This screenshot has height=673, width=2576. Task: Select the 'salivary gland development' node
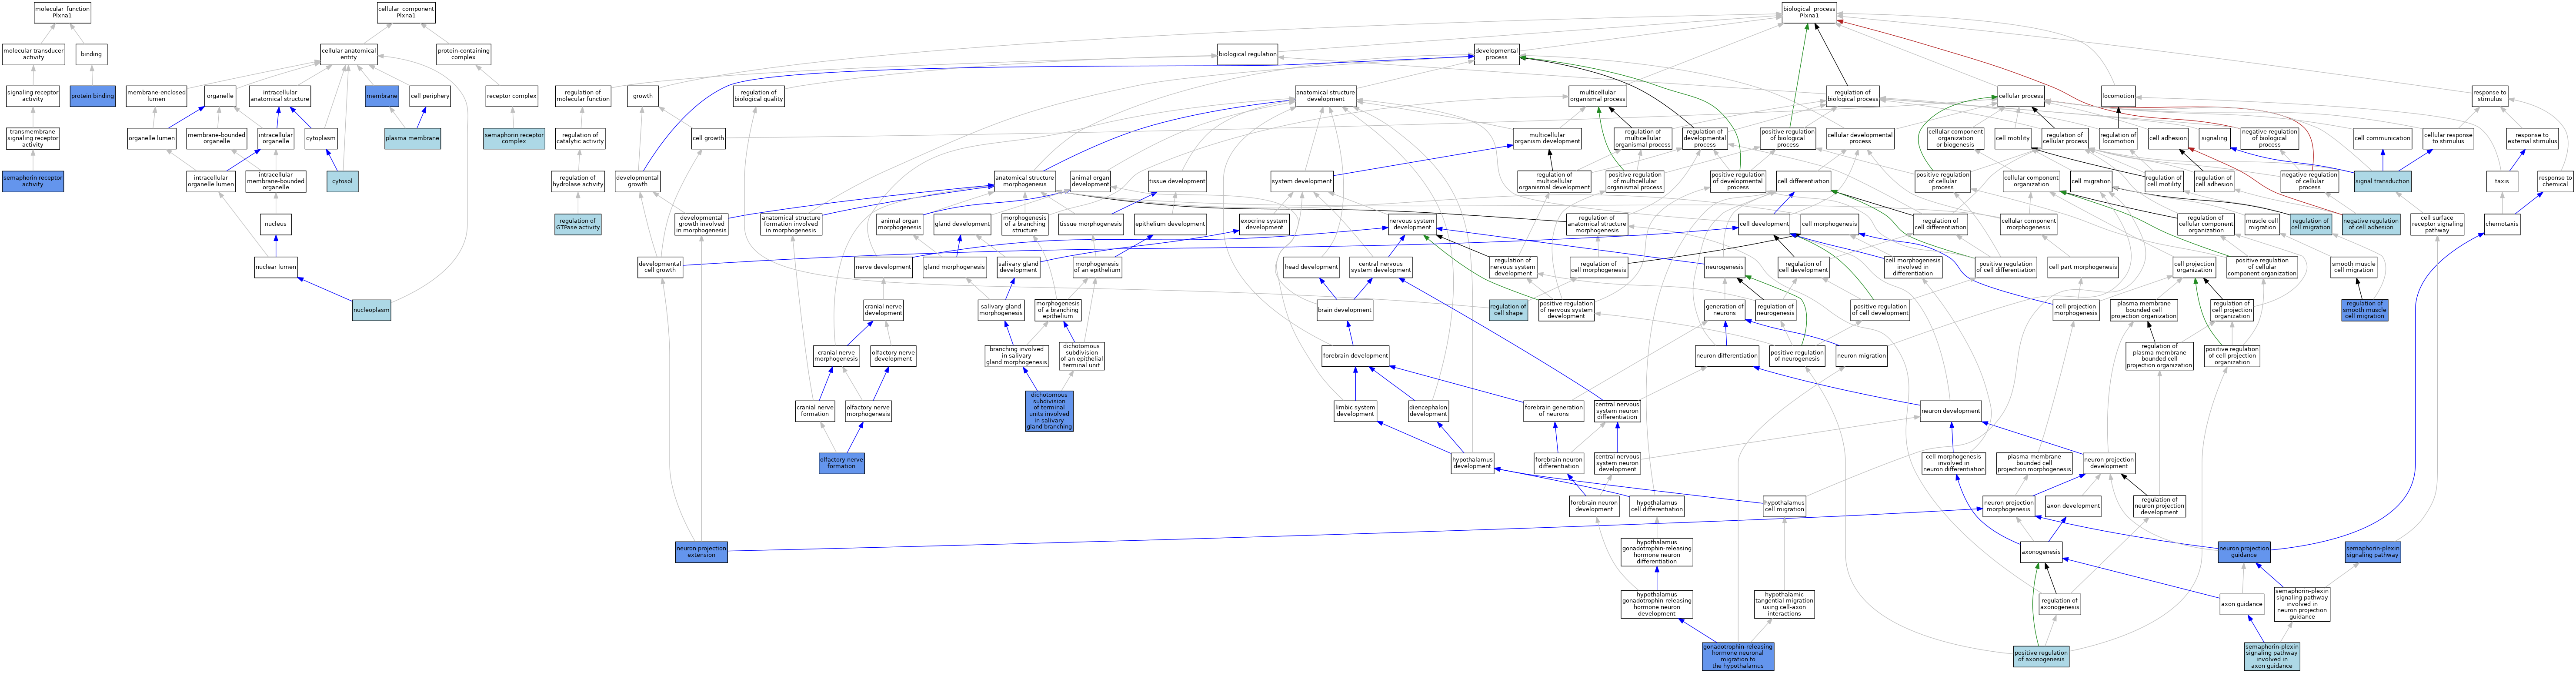point(1018,267)
